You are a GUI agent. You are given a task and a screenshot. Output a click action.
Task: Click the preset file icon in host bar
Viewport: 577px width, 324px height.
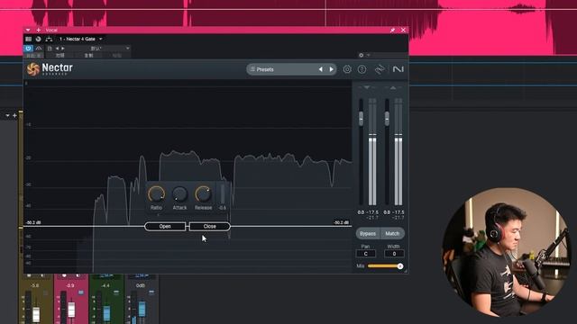[x=50, y=48]
